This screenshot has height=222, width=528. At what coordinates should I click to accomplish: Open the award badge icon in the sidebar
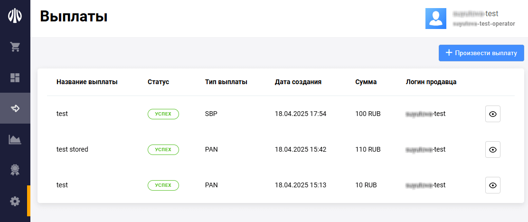coord(15,170)
